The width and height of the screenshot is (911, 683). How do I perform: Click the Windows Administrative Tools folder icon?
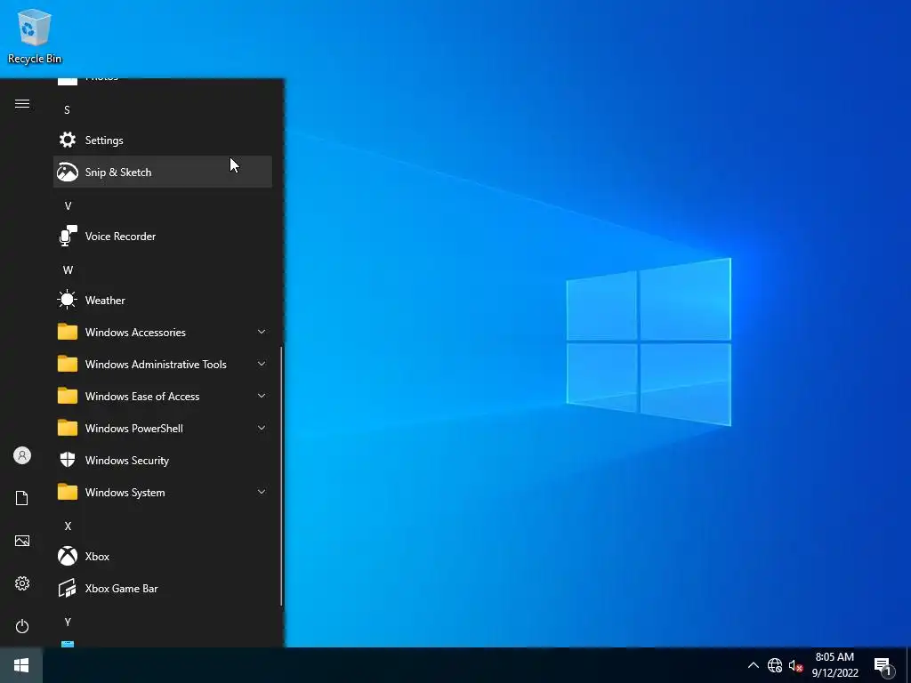[x=68, y=364]
